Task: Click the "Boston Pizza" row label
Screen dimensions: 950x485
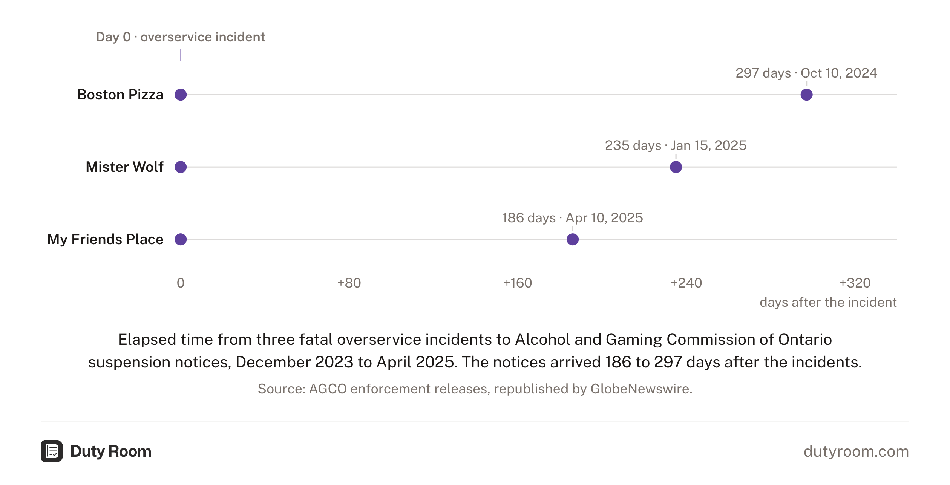Action: click(x=120, y=95)
